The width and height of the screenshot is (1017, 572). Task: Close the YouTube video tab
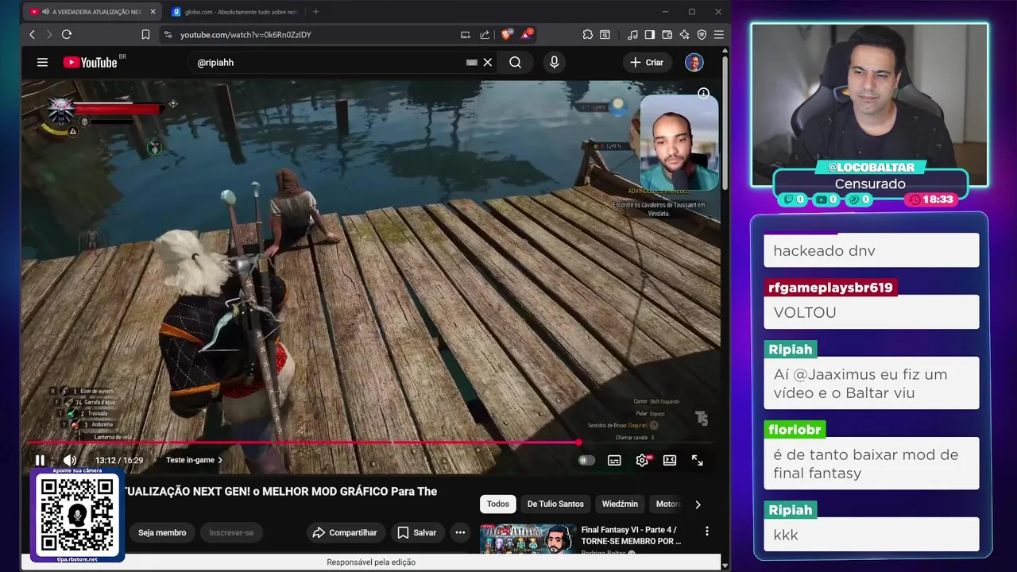coord(153,12)
